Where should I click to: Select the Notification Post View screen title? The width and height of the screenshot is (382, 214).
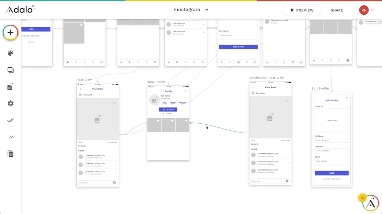[267, 78]
